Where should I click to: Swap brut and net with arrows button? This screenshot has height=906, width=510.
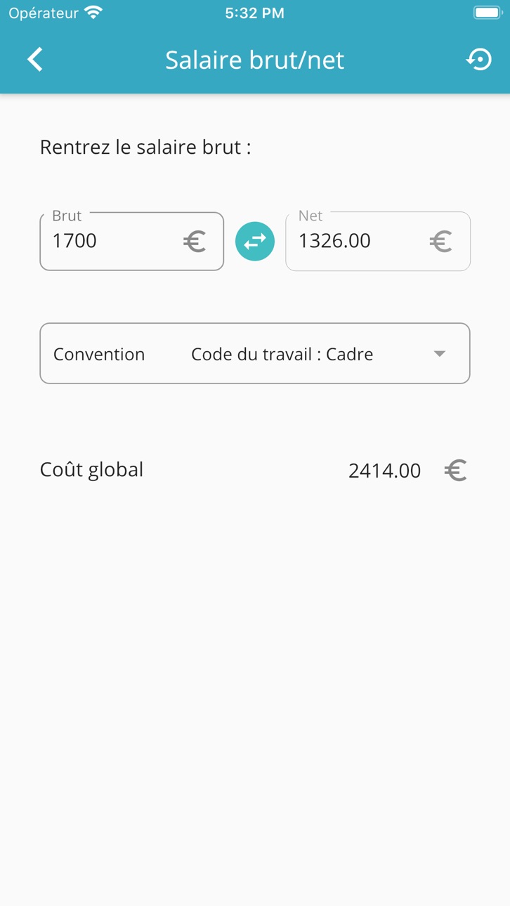pos(255,241)
